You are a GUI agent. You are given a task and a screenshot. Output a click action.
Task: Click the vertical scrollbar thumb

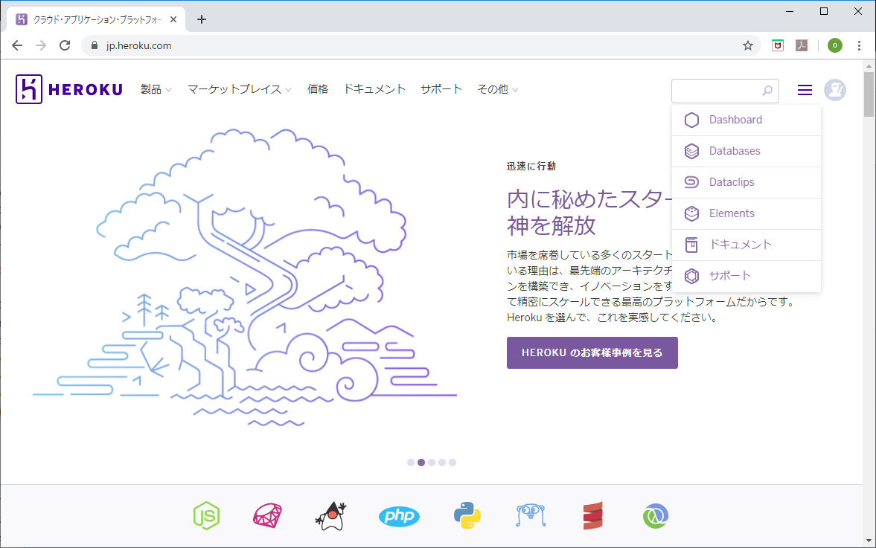pos(868,94)
